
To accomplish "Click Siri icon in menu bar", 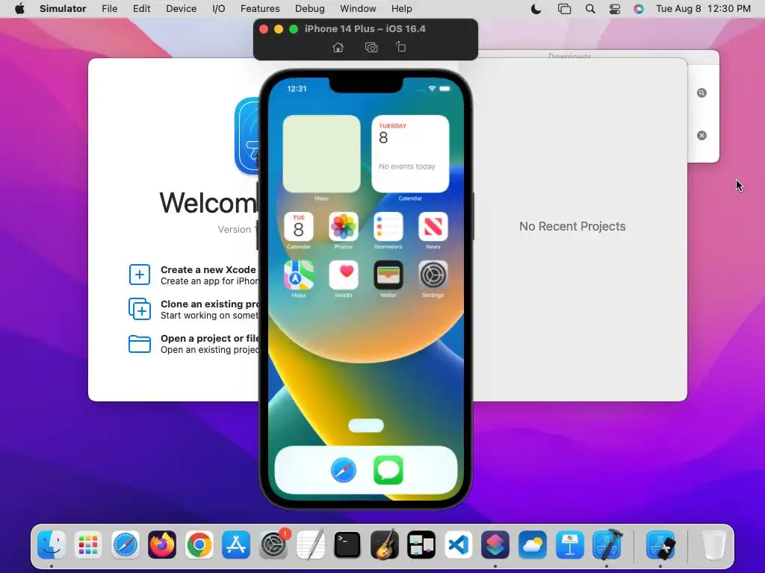I will (x=639, y=9).
